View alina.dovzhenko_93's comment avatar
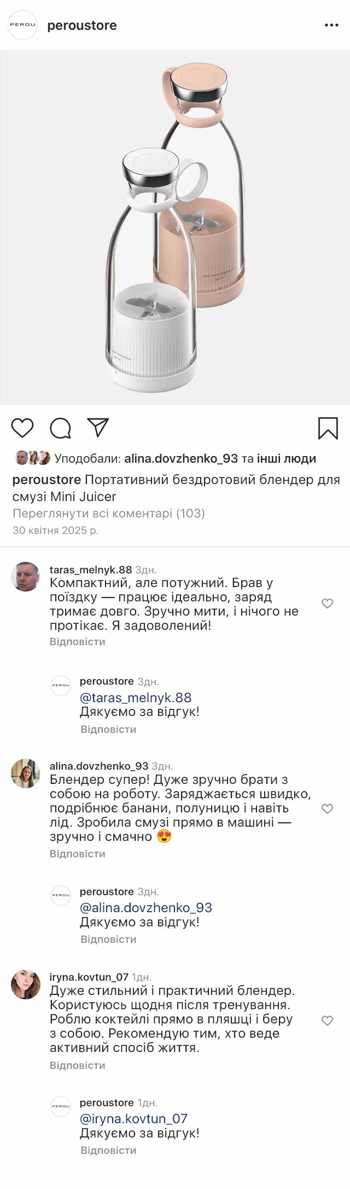 click(26, 773)
